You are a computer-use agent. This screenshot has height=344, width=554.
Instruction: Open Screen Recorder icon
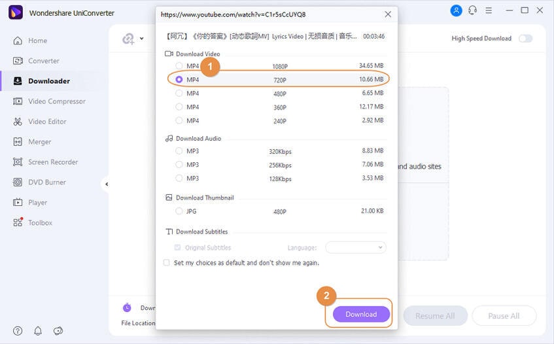tap(18, 162)
